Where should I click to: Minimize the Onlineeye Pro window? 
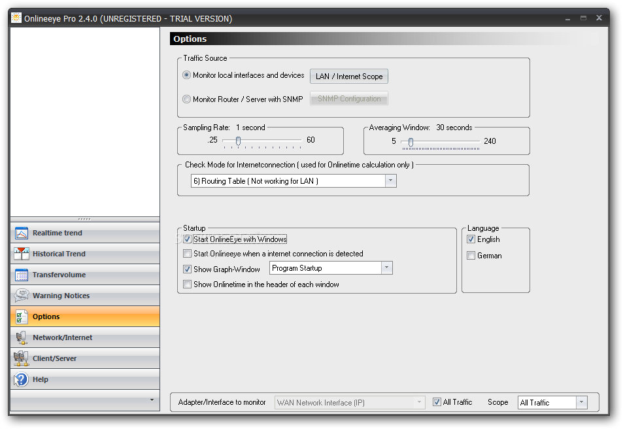pyautogui.click(x=568, y=18)
